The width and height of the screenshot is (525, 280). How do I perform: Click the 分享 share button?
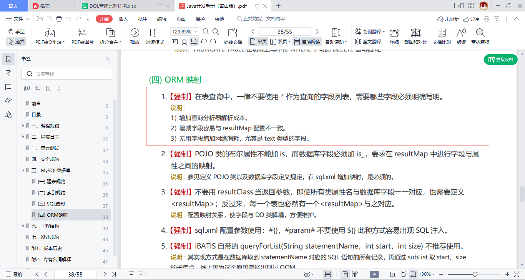coord(471,19)
